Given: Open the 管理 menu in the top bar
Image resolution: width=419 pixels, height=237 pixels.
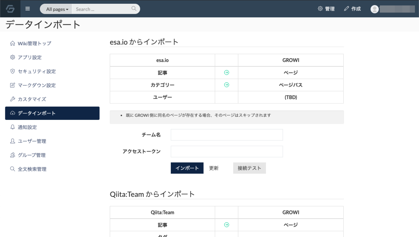Looking at the screenshot, I should (x=326, y=9).
